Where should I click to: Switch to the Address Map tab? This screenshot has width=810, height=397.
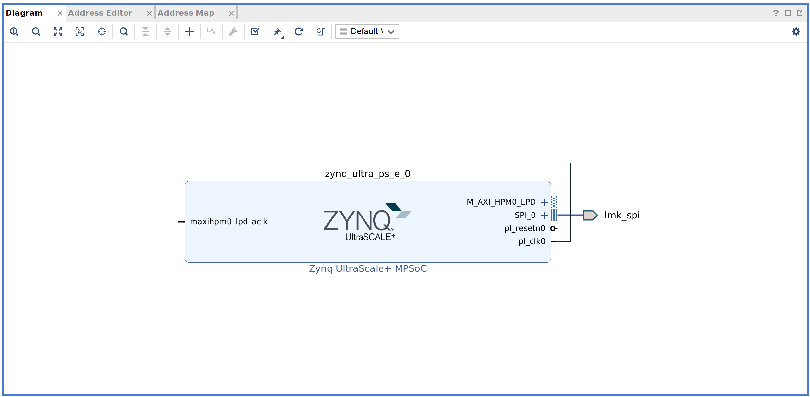[186, 13]
